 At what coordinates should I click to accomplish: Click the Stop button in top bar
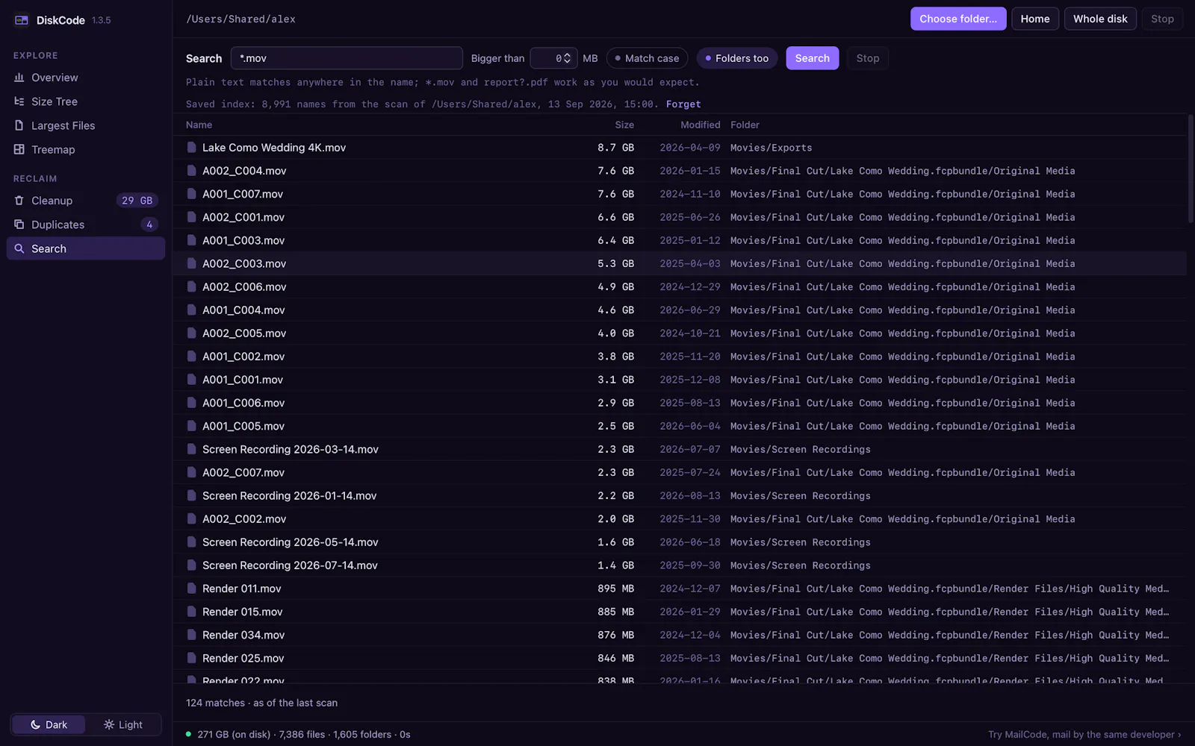pyautogui.click(x=1162, y=19)
